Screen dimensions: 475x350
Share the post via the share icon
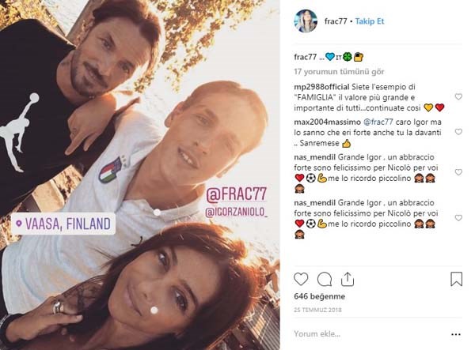tap(348, 279)
